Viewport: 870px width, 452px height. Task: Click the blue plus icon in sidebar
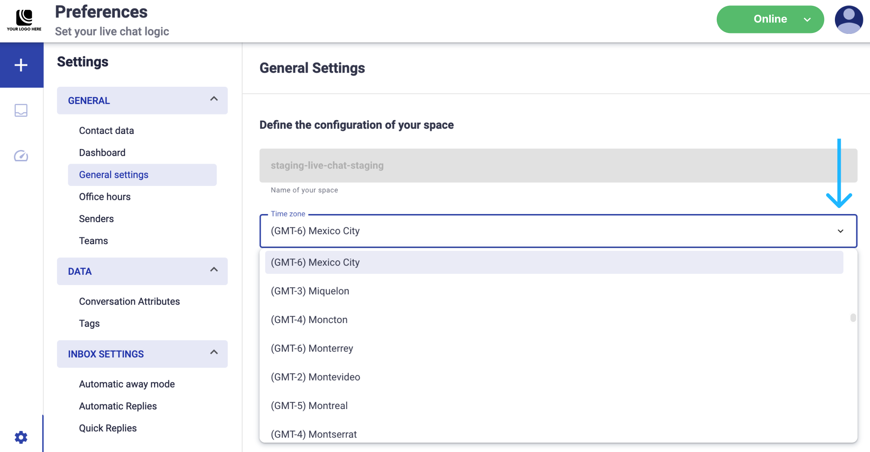click(21, 65)
